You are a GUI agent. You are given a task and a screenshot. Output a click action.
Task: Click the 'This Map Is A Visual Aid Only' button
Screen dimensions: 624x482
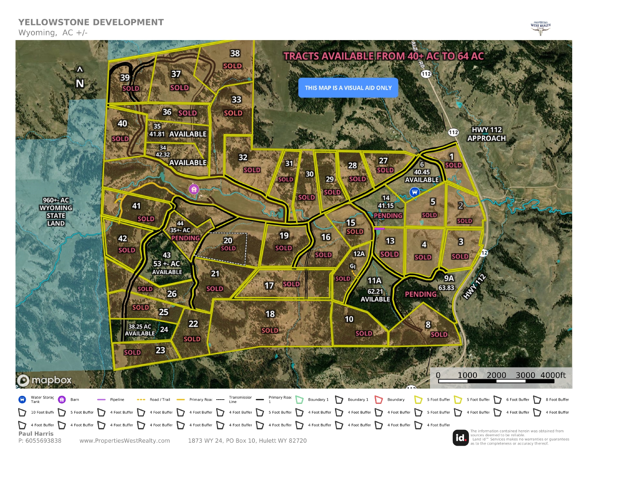pos(348,88)
